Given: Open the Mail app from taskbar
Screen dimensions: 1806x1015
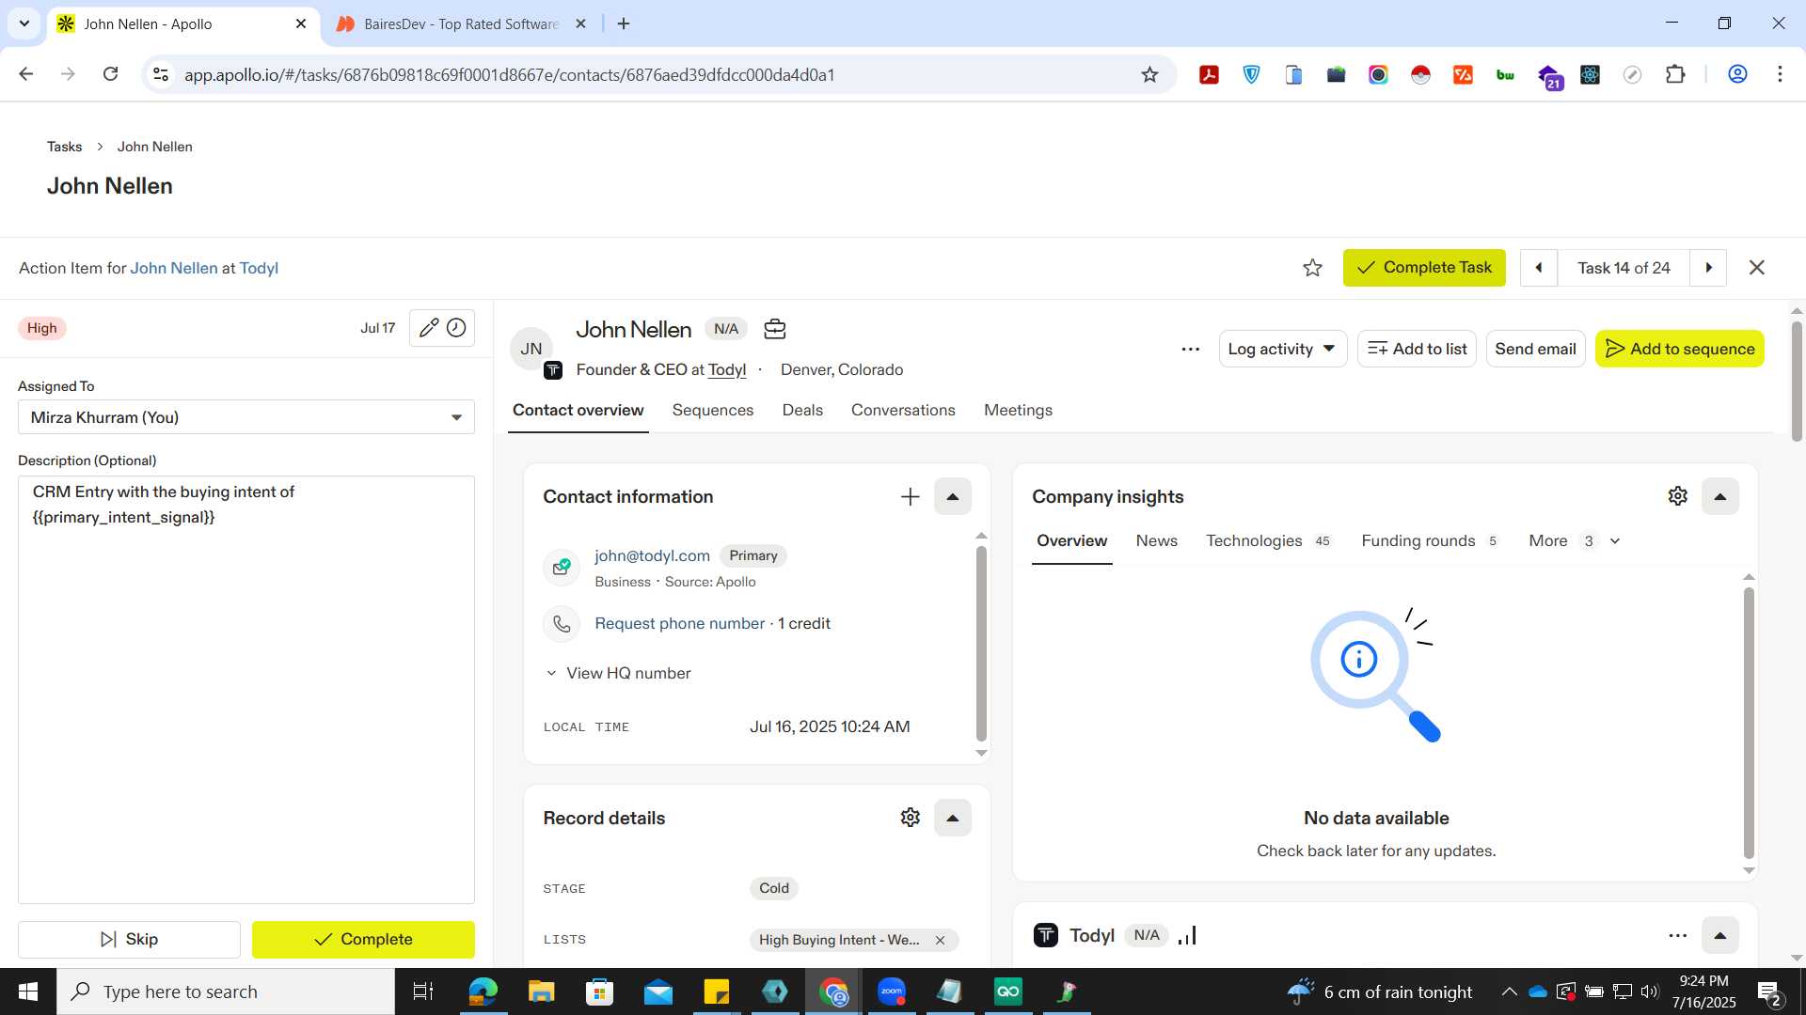Looking at the screenshot, I should click(657, 992).
